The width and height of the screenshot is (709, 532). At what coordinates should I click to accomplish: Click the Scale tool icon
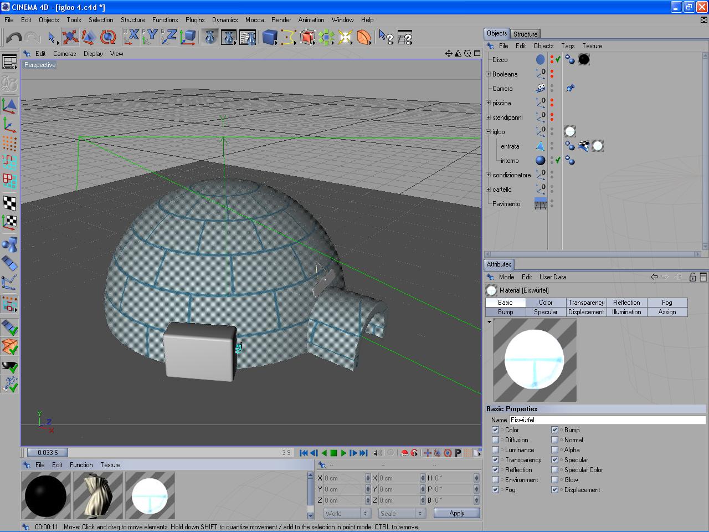[89, 37]
